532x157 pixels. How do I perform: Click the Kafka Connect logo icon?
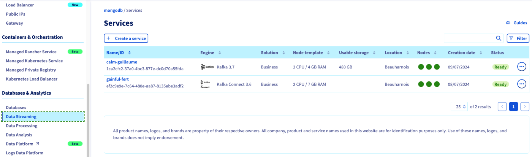[x=205, y=84]
